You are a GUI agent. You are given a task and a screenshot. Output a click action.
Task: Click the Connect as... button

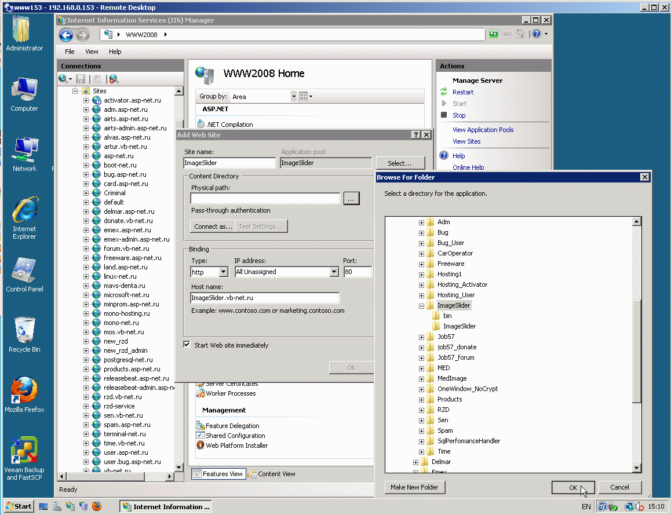click(213, 227)
